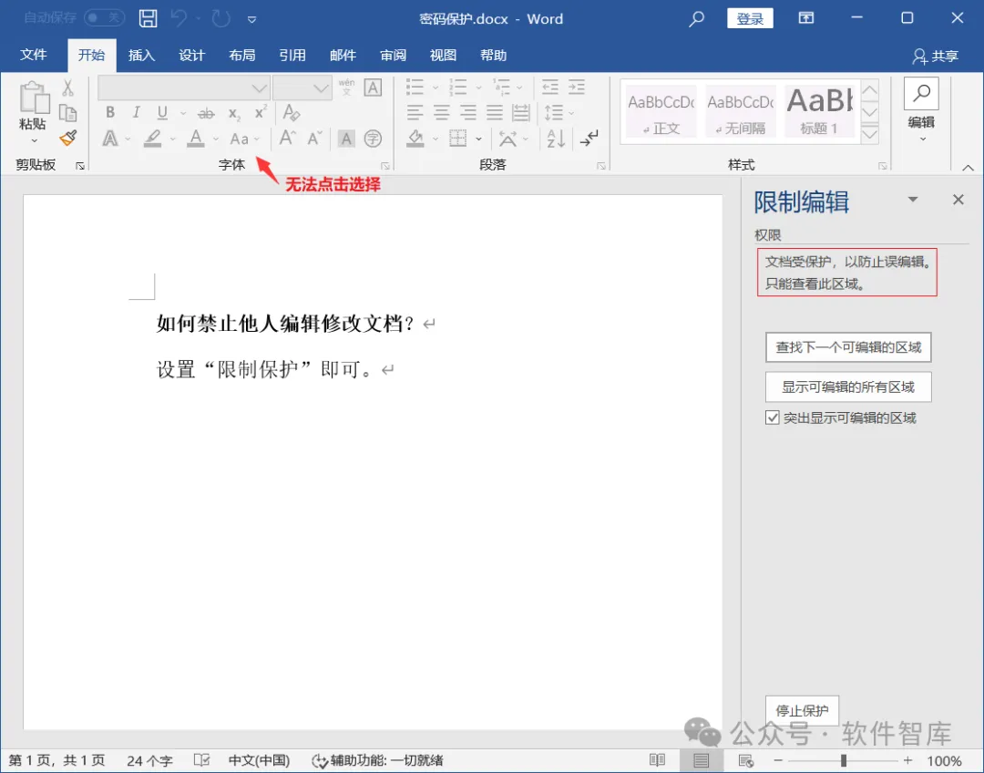
Task: Click the paragraph Shading paint bucket
Action: coord(415,139)
